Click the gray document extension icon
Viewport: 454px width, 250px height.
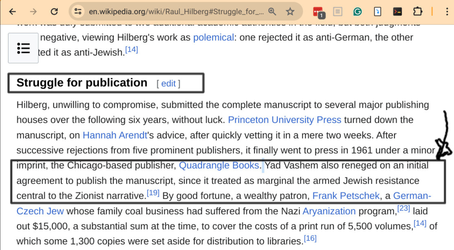[x=338, y=12]
